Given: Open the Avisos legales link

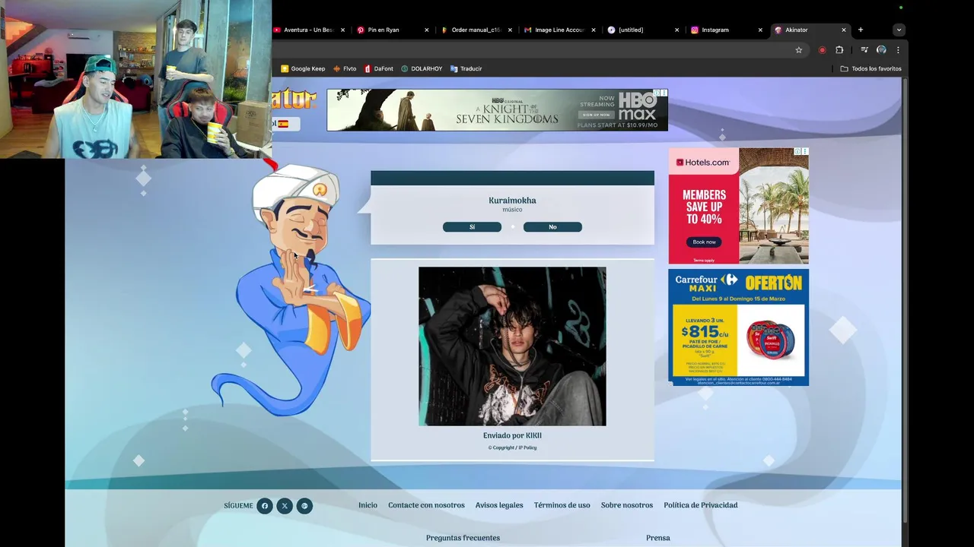Looking at the screenshot, I should pos(499,505).
